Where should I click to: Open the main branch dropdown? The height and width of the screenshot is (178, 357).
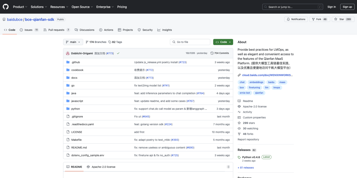pyautogui.click(x=73, y=42)
